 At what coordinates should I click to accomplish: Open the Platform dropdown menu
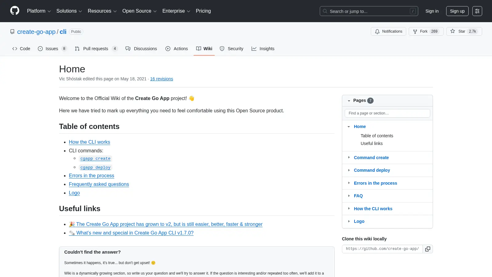[x=39, y=11]
